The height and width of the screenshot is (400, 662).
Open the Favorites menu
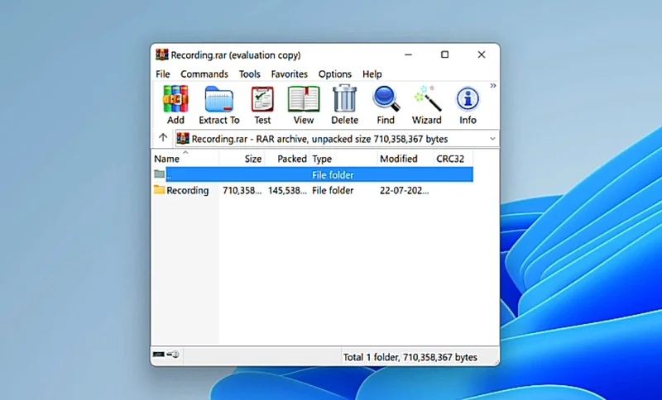tap(290, 74)
